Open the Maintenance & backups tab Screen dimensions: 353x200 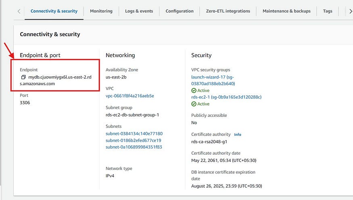tap(286, 11)
